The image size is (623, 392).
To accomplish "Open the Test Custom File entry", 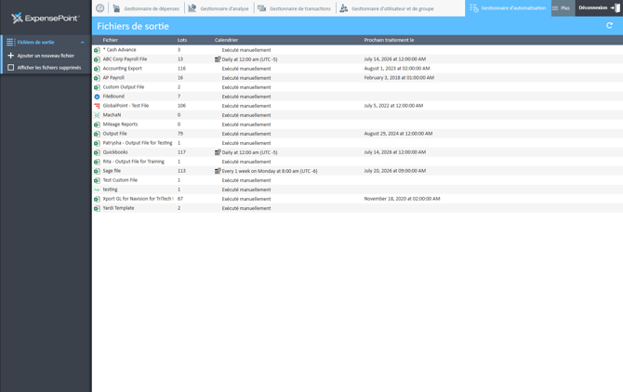I will pyautogui.click(x=120, y=180).
